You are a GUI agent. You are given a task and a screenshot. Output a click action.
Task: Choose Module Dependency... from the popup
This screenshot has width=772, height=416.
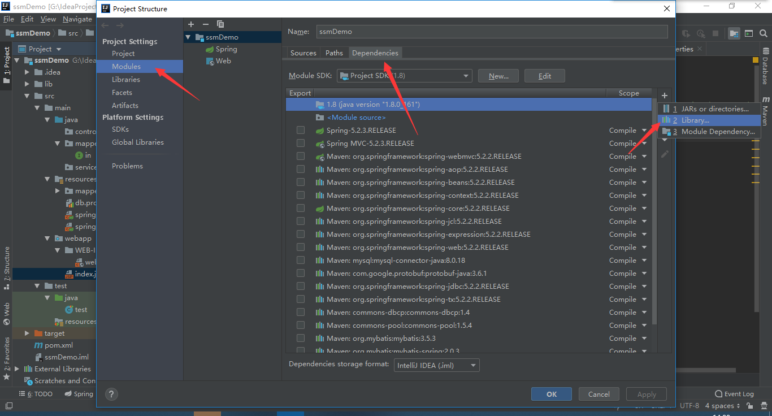[709, 132]
